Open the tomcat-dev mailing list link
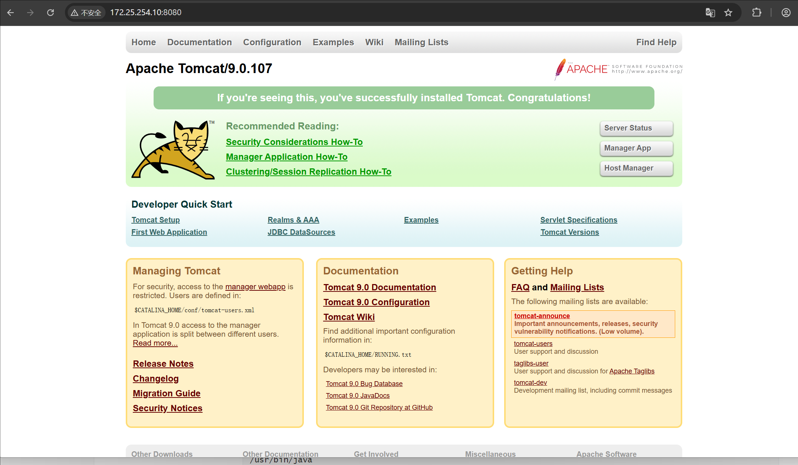Image resolution: width=798 pixels, height=465 pixels. [x=530, y=383]
